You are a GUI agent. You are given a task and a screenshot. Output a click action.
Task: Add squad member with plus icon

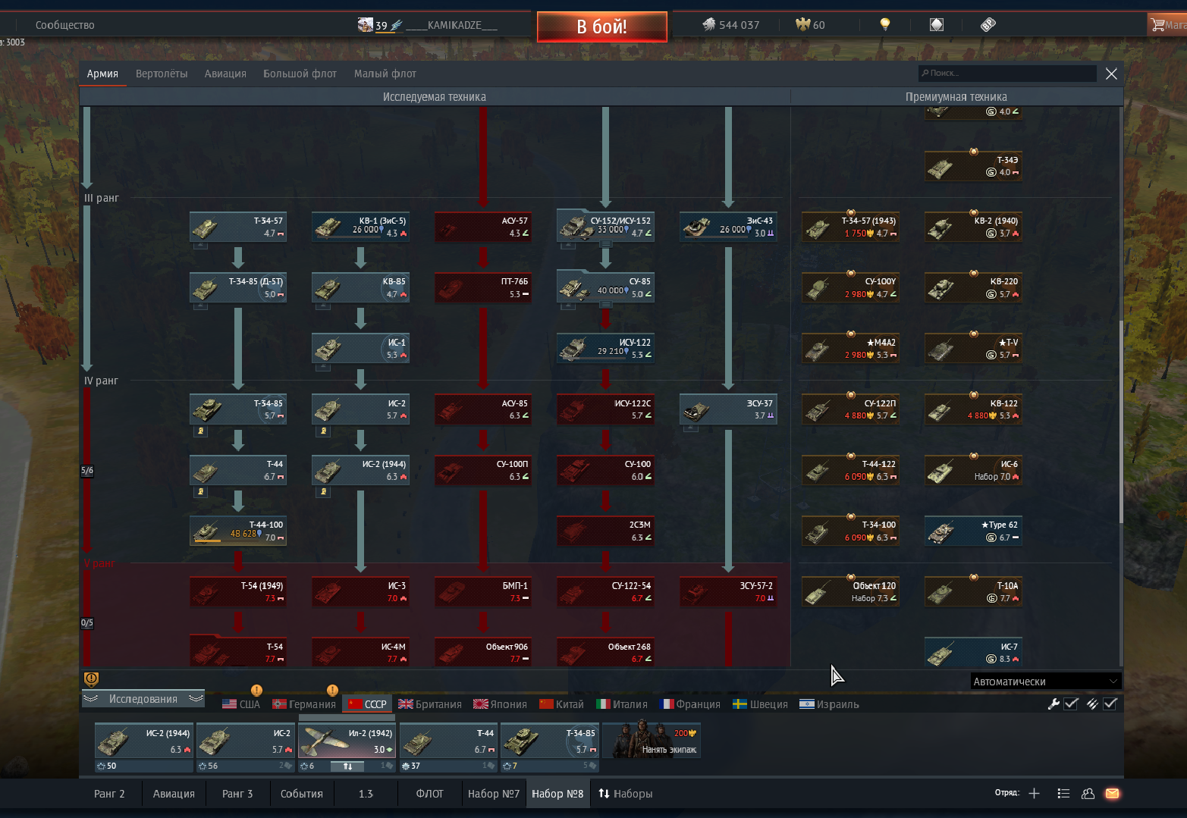point(1034,793)
